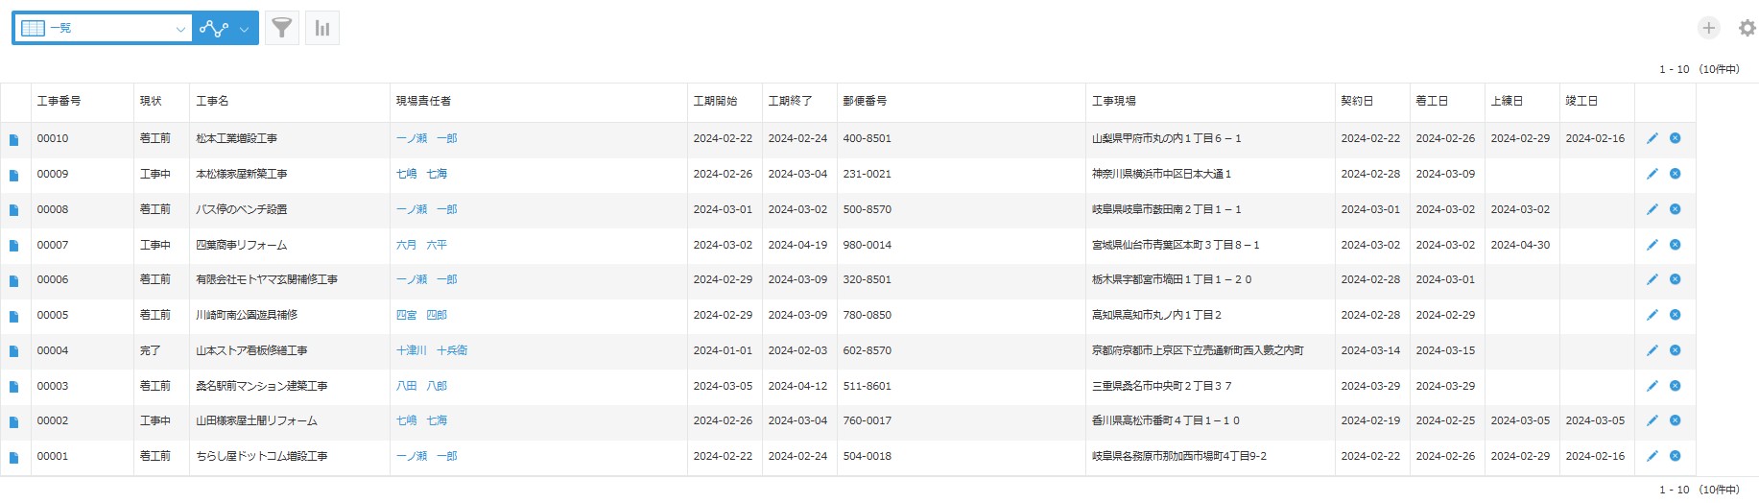Screen dimensions: 1759x503
Task: Open 八田 八郎 user link
Action: pos(421,386)
